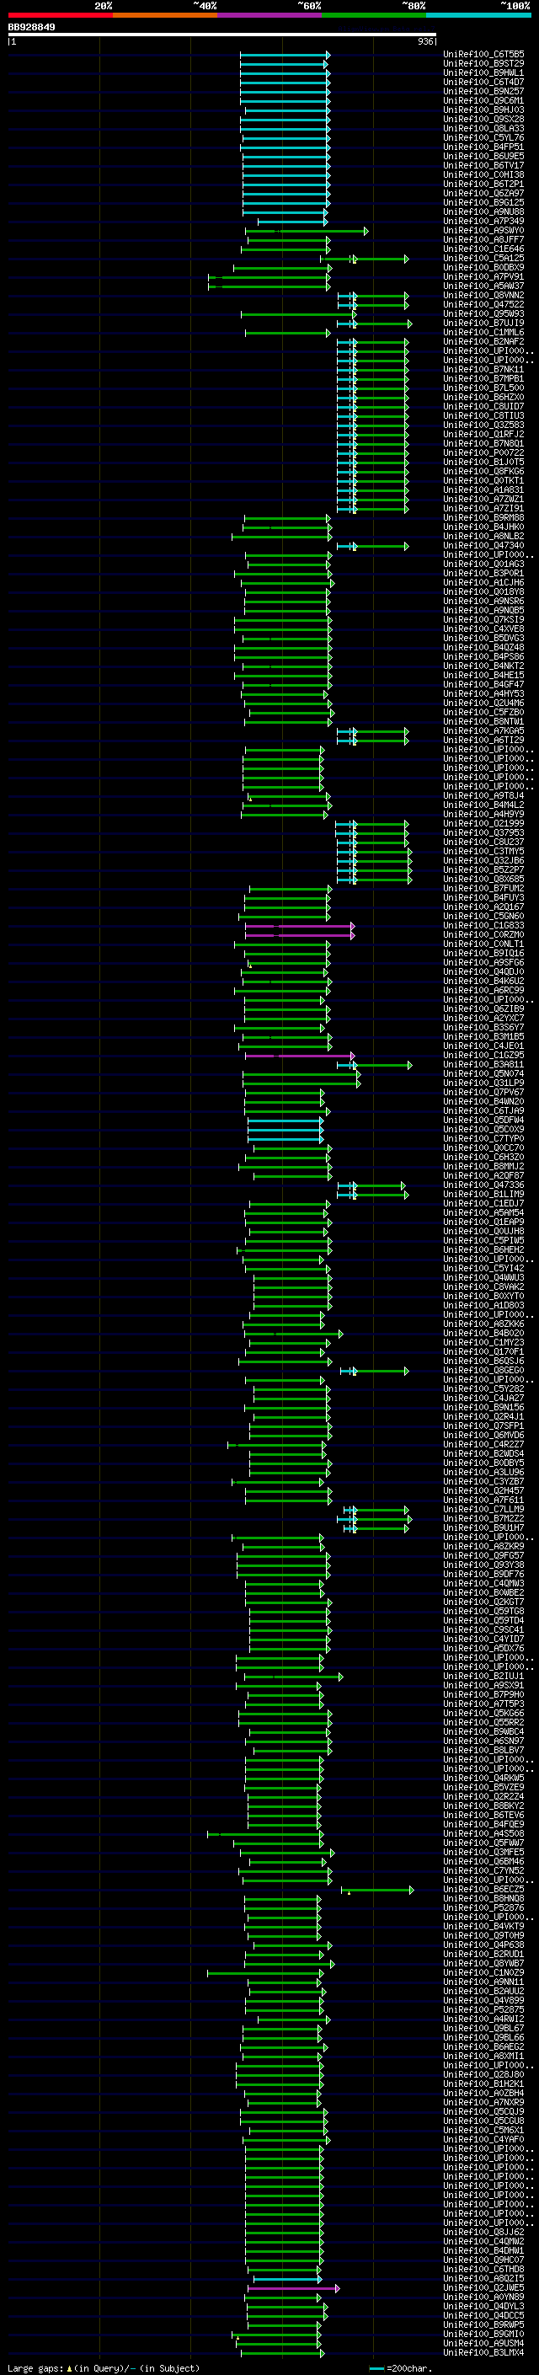Viewport: 539px width, 2375px height.
Task: Click label UniRef100_C5YL76
Action: point(483,137)
